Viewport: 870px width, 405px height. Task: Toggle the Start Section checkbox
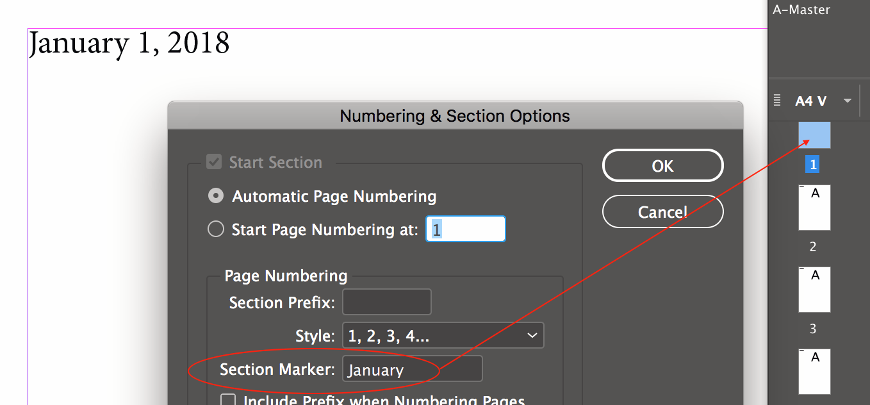[x=214, y=162]
